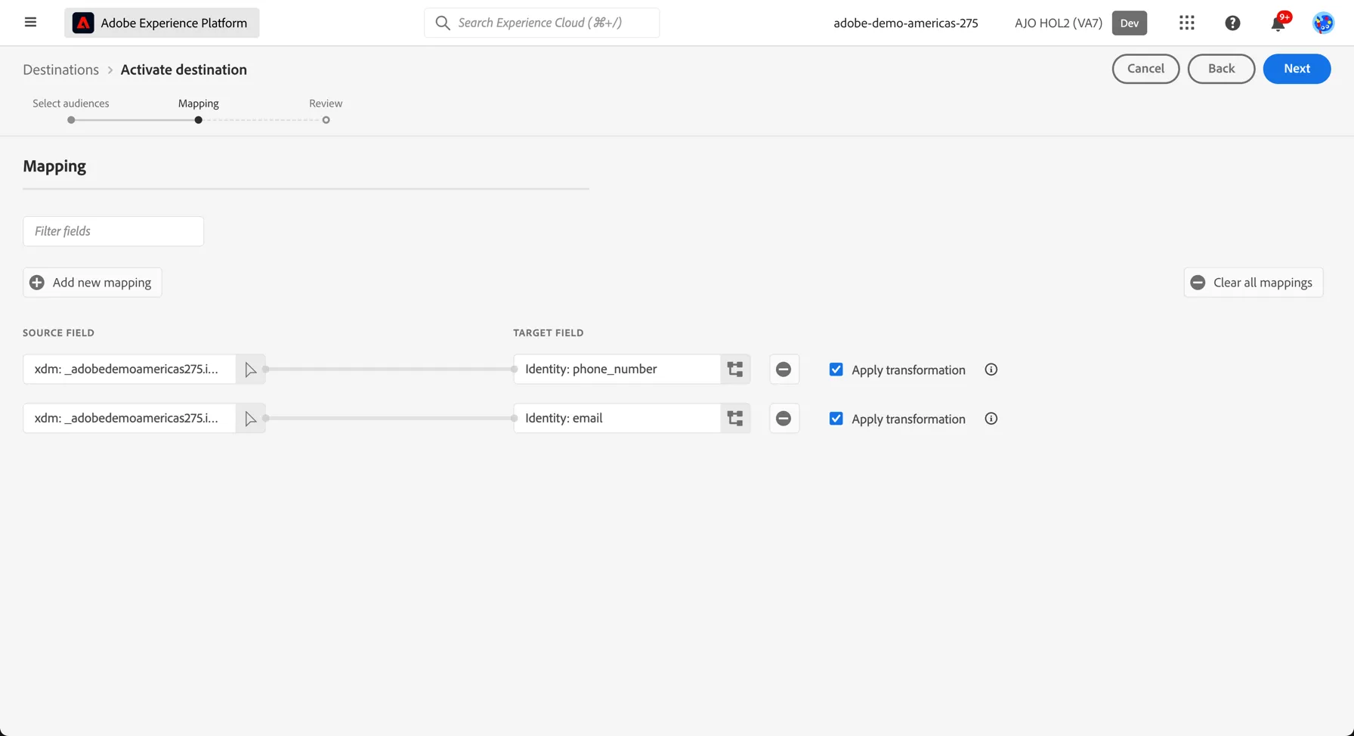Click the Dev sandbox badge

[1130, 23]
